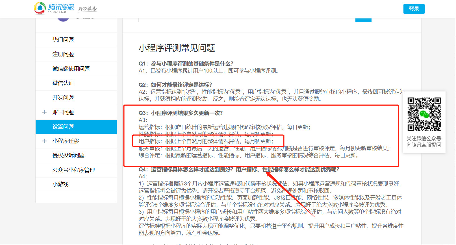Expand the 小程序迁移 plus icon
This screenshot has width=456, height=245.
coord(44,141)
